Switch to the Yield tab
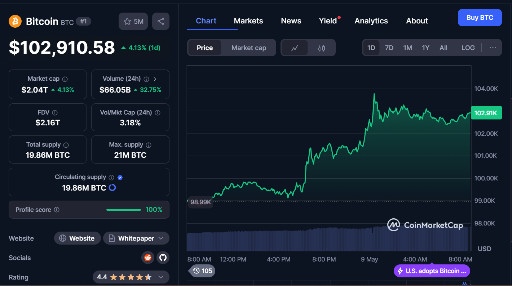Viewport: 512px width, 286px height. point(328,21)
